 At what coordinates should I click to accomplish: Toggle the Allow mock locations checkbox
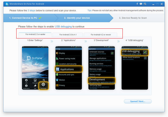pyautogui.click(x=145, y=58)
